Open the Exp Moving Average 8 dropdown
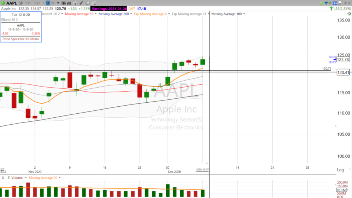 169,14
